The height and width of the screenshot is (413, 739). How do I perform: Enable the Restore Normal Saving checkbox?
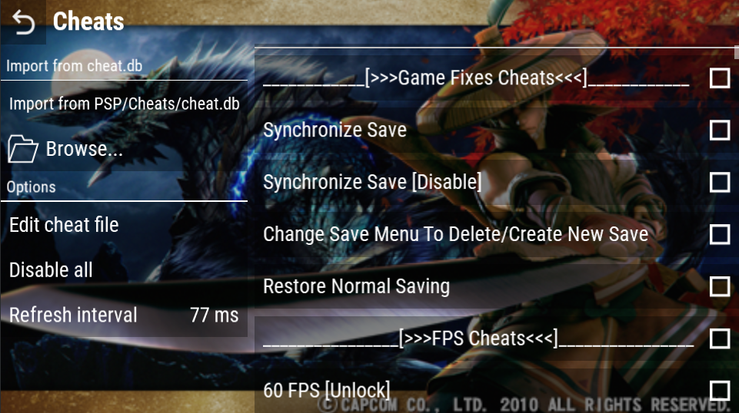click(x=720, y=286)
